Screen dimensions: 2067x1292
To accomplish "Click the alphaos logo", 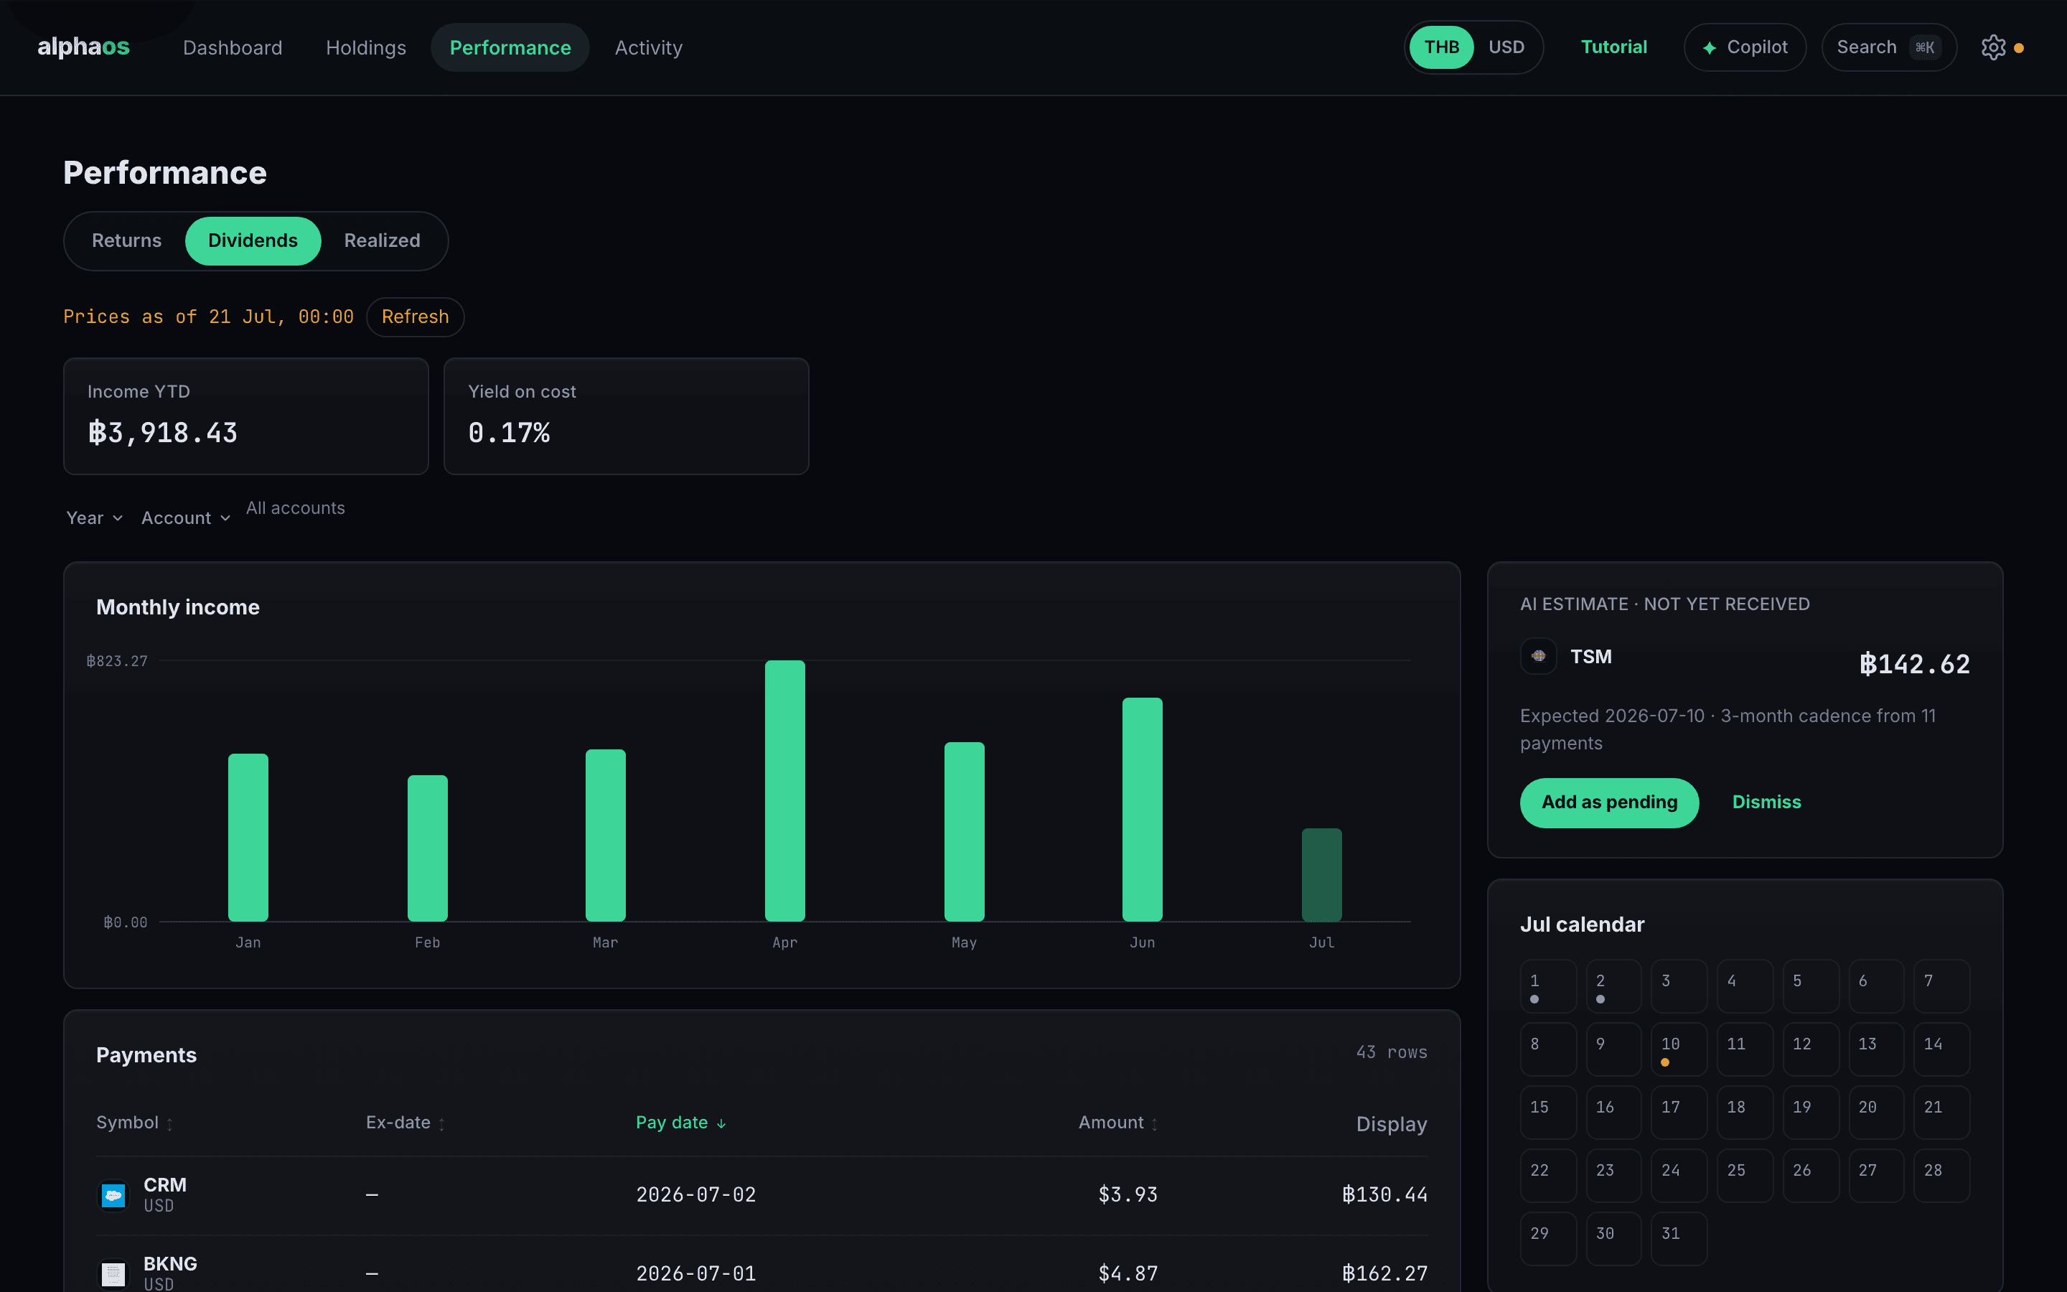I will (84, 47).
